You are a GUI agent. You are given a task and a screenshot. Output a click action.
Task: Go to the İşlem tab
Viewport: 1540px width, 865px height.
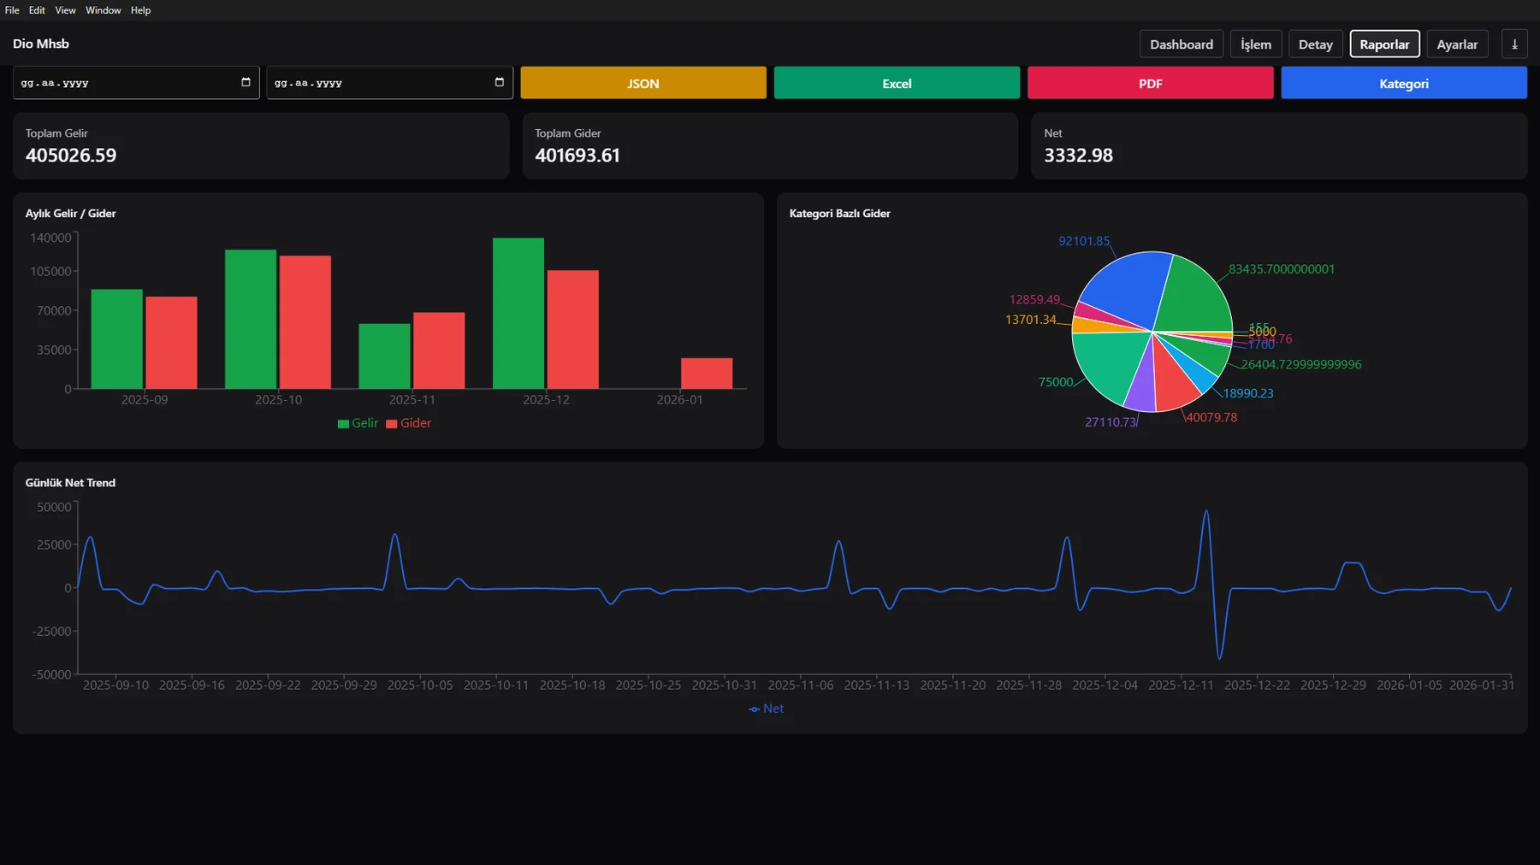click(x=1255, y=44)
